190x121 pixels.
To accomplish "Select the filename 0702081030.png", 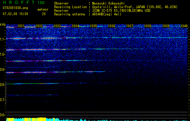I will (15, 8).
